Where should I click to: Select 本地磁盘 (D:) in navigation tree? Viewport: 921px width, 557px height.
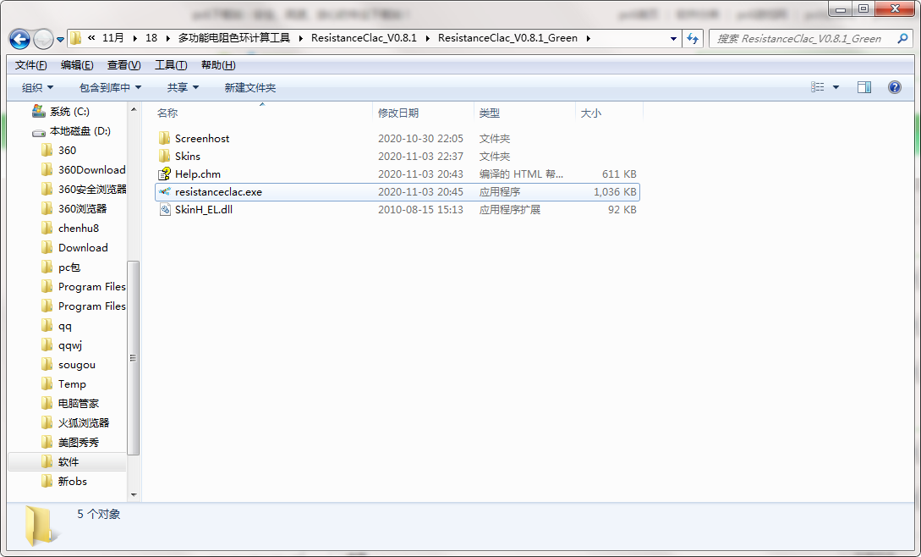click(x=79, y=131)
